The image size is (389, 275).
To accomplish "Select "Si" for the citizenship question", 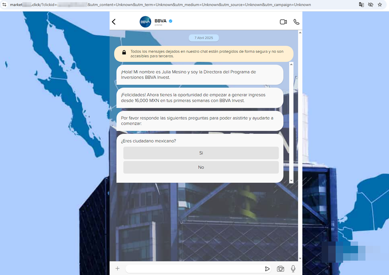I will 201,153.
